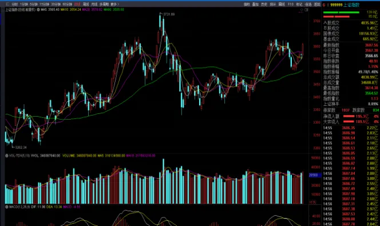Select the 60分钟 period tab
The height and width of the screenshot is (226, 380).
[x=68, y=5]
